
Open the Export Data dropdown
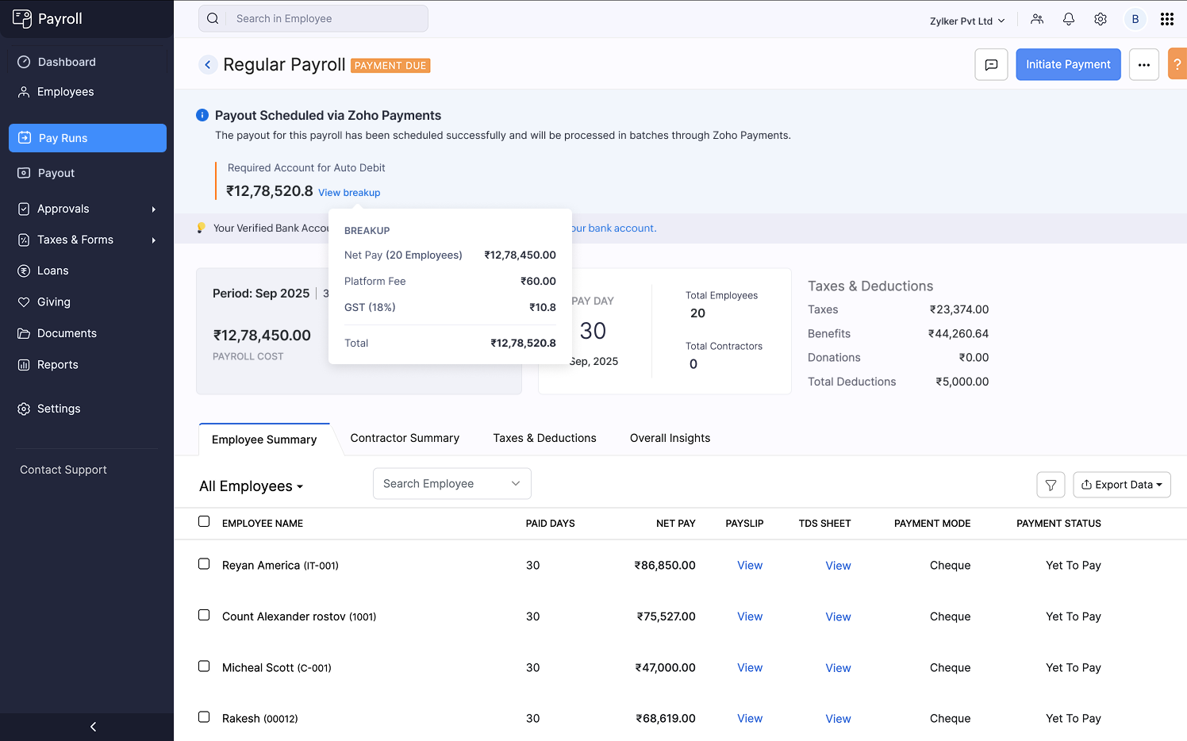[x=1121, y=485]
